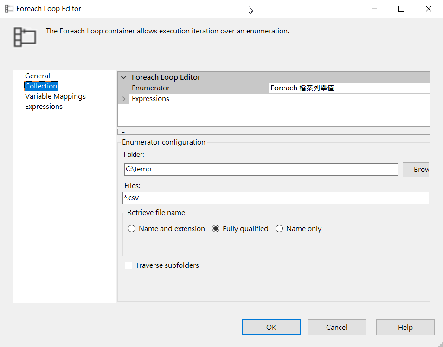The height and width of the screenshot is (347, 443).
Task: Expand the Expressions property row
Action: pyautogui.click(x=123, y=99)
